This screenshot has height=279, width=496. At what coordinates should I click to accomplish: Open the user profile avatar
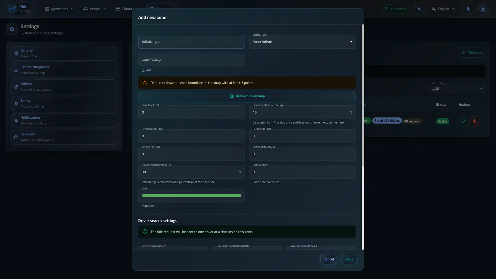pos(483,9)
